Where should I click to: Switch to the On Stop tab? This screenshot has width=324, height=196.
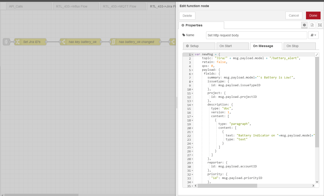(x=299, y=46)
